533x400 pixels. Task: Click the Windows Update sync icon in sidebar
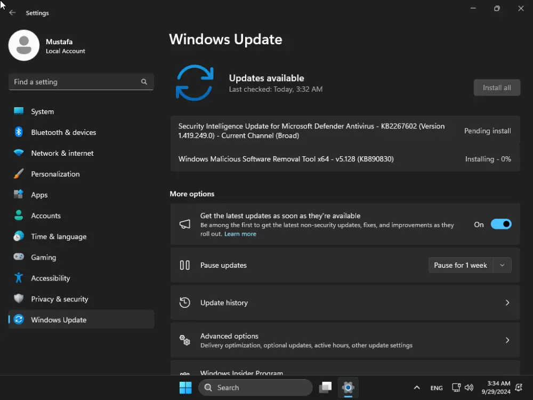click(x=19, y=319)
